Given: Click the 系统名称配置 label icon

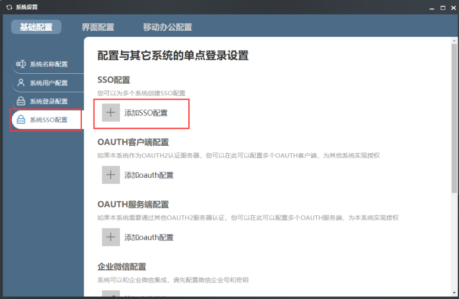Looking at the screenshot, I should [x=21, y=64].
